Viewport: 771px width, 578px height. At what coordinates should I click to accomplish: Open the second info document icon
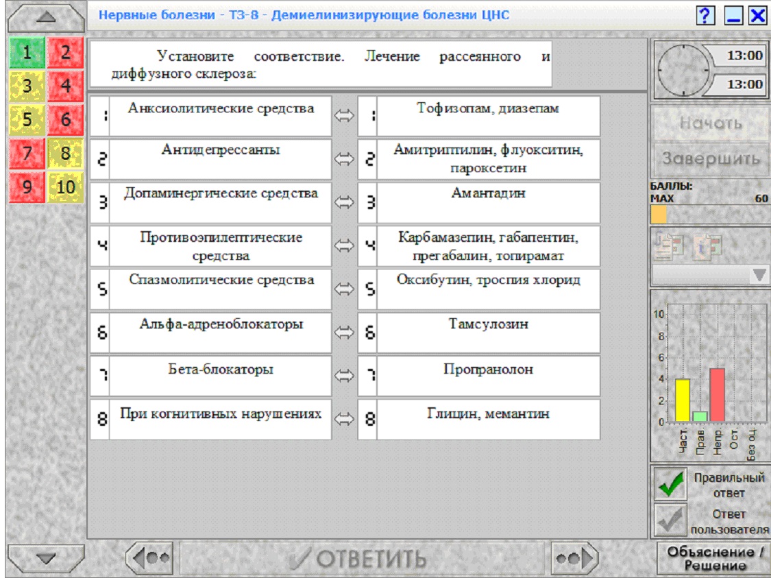pos(708,245)
